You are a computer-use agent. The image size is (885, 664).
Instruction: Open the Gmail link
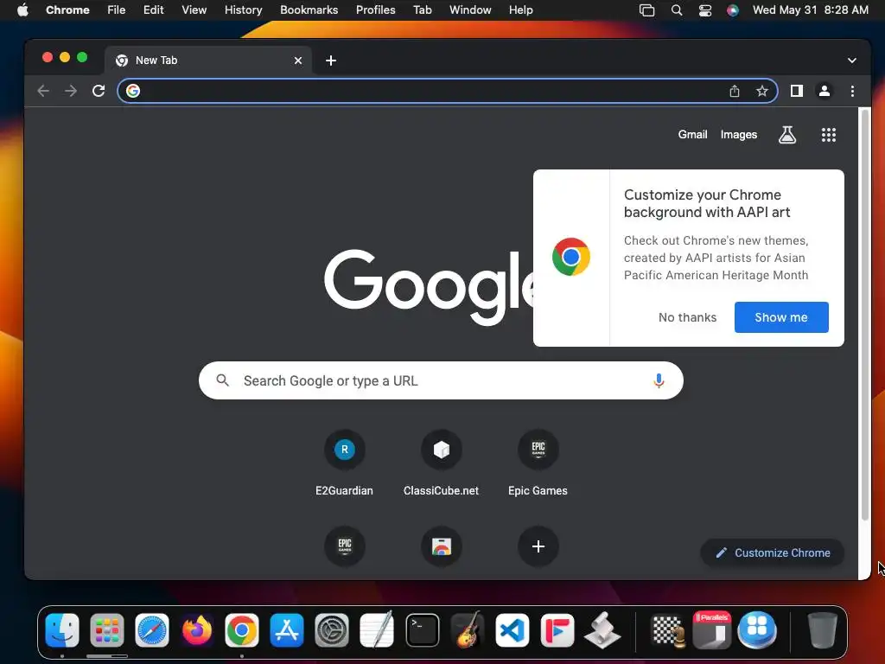tap(692, 134)
